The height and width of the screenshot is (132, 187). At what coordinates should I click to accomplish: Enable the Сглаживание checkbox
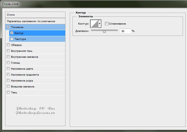pos(106,24)
